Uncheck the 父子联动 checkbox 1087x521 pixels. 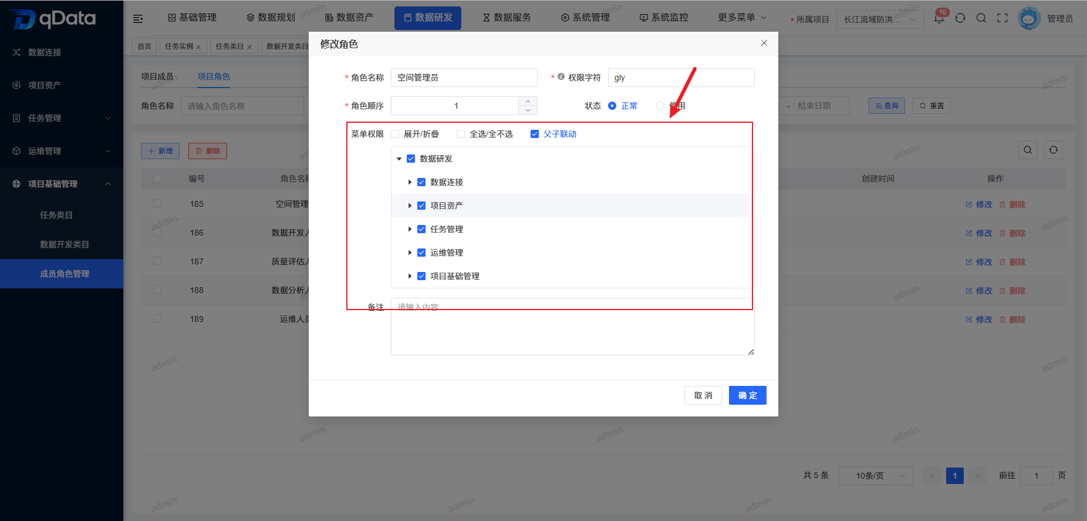coord(535,134)
